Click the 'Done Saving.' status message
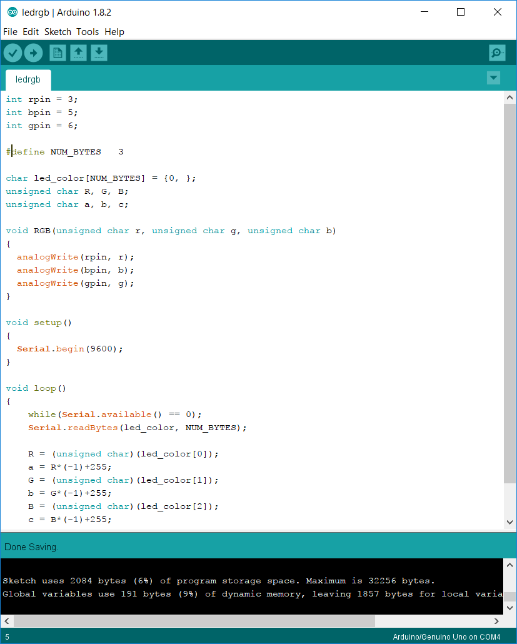Viewport: 517px width, 644px height. [32, 547]
